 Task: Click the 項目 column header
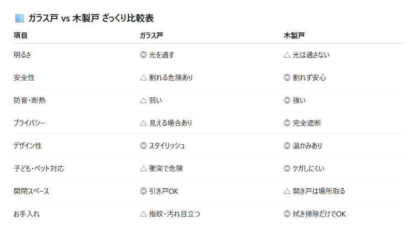coord(21,35)
